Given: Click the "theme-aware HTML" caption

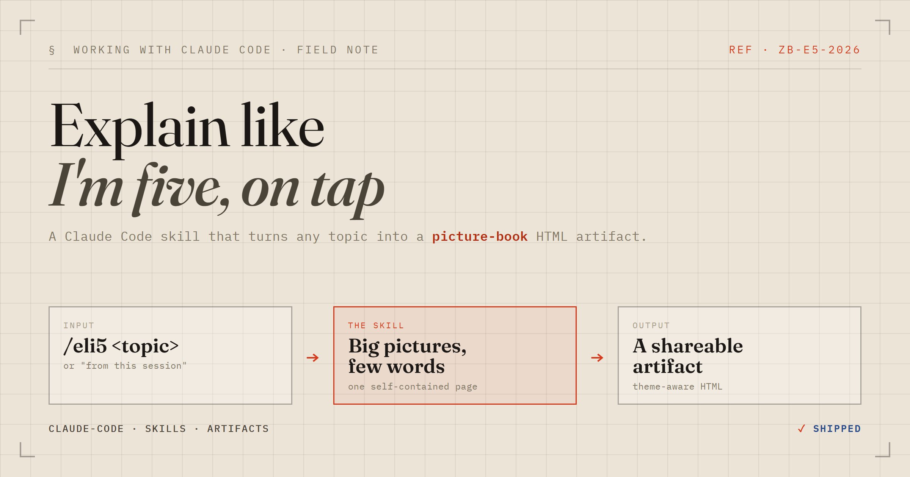Looking at the screenshot, I should click(x=678, y=387).
